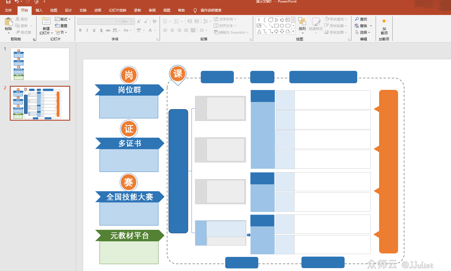Click Convert to SmartArt button
Image resolution: width=451 pixels, height=271 pixels.
point(231,33)
